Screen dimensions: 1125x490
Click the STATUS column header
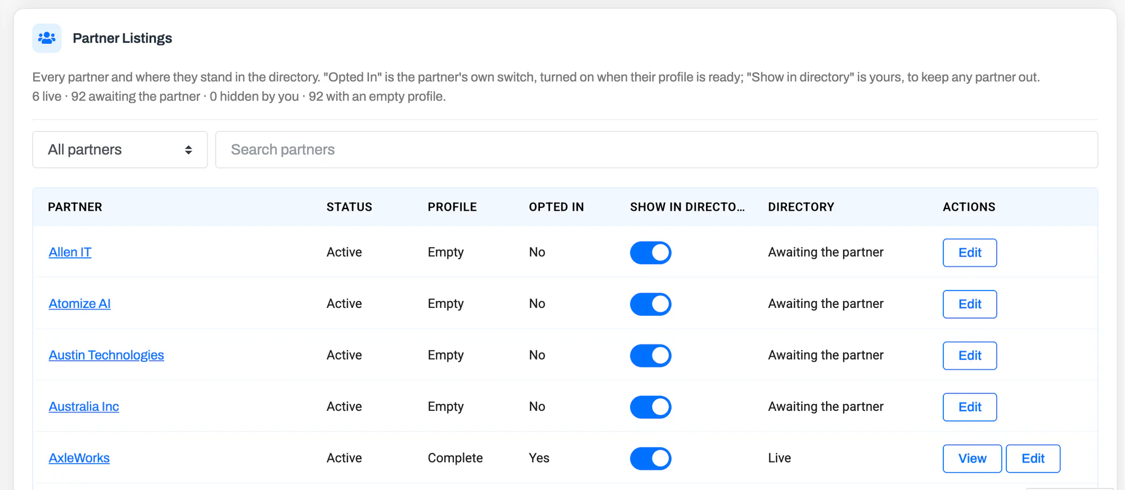(349, 207)
